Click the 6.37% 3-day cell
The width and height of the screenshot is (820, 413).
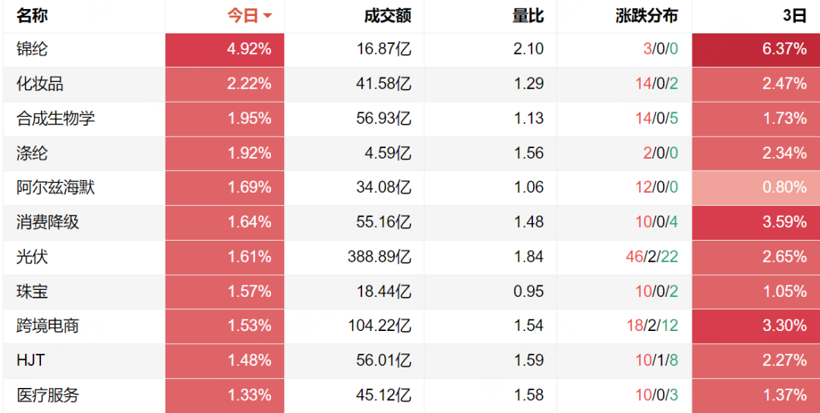[756, 49]
